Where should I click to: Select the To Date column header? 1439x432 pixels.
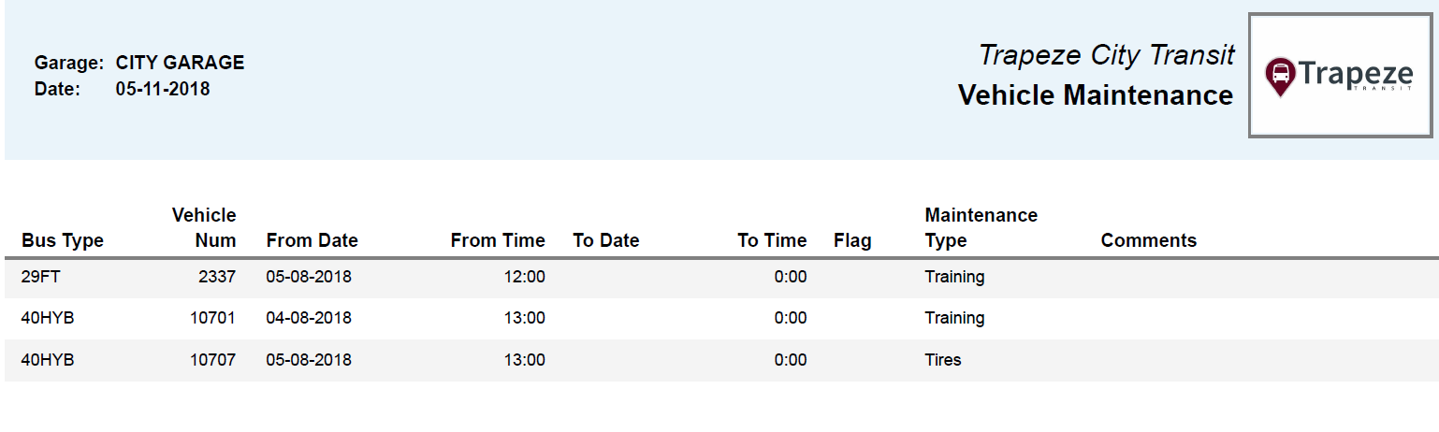[605, 240]
